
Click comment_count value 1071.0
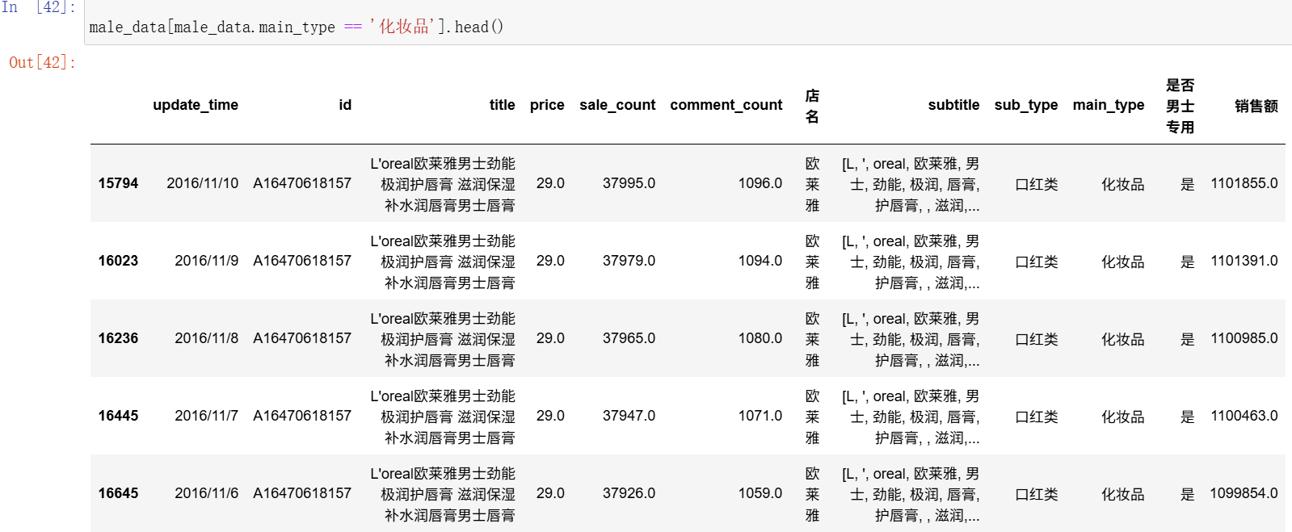[x=760, y=416]
